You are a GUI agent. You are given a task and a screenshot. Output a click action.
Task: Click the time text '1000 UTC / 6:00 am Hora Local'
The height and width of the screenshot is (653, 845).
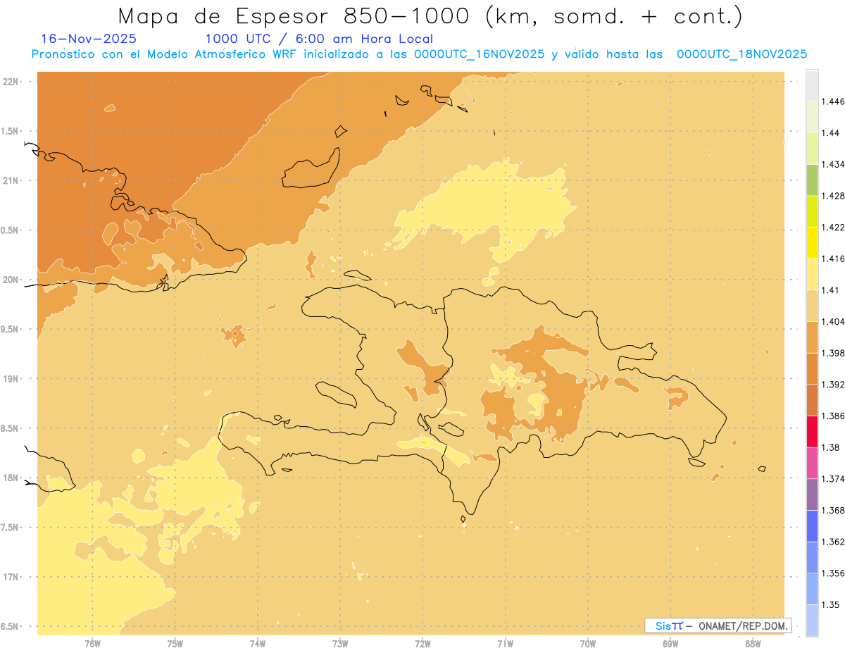pos(319,39)
